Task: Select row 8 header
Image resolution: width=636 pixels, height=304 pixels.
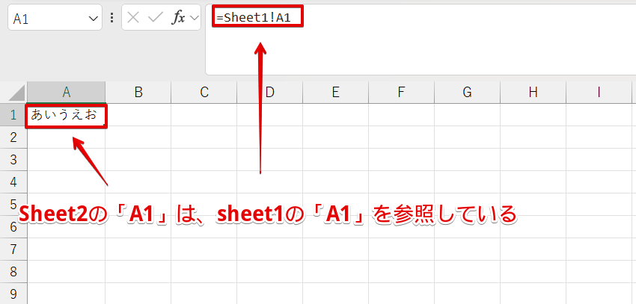Action: (13, 272)
